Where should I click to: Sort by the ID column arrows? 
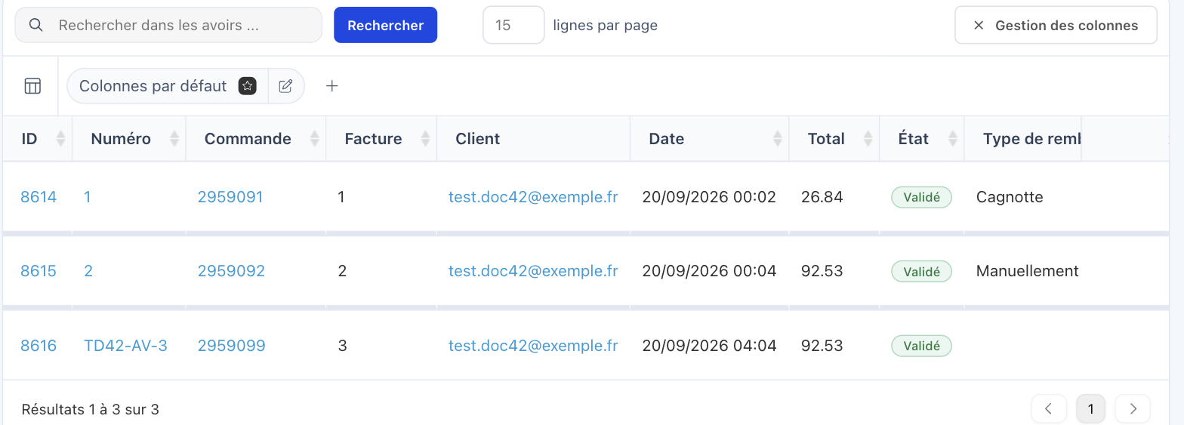coord(60,139)
